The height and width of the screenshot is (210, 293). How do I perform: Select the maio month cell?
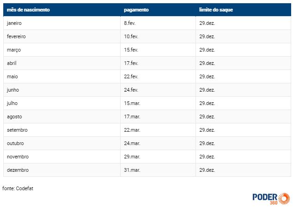click(62, 76)
